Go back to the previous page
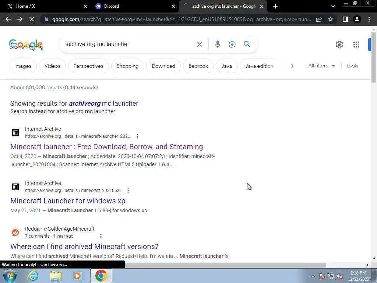Screen dimensions: 377x283 (x=8, y=19)
